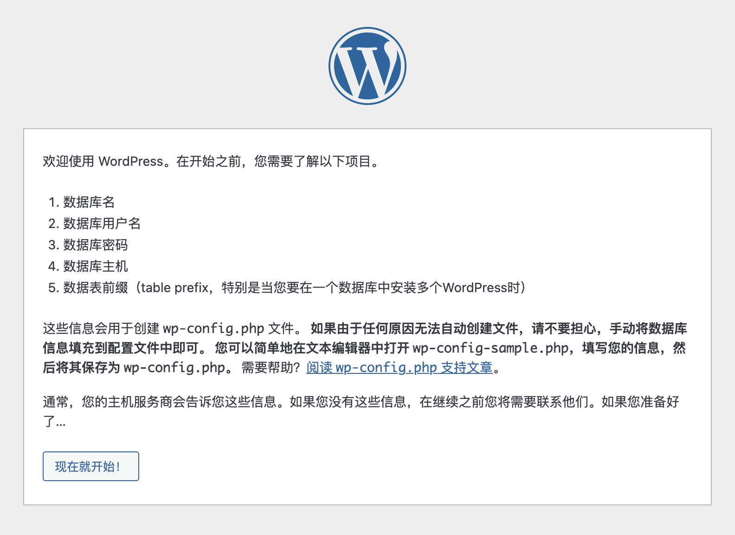This screenshot has width=735, height=535.
Task: Open the 阅读 wp-config.php 支持文章 link
Action: point(399,367)
